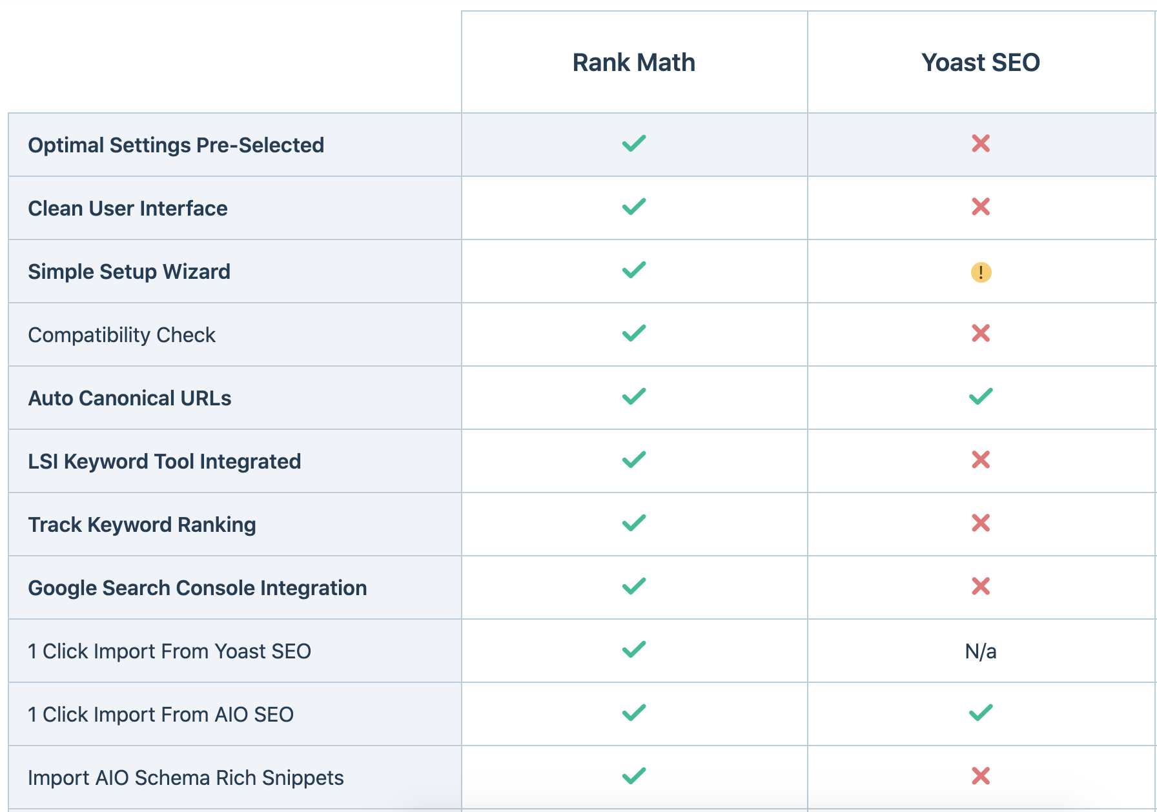Click Rank Math checkmark for 1 Click Import From Yoast SEO
The height and width of the screenshot is (812, 1157).
tap(634, 649)
